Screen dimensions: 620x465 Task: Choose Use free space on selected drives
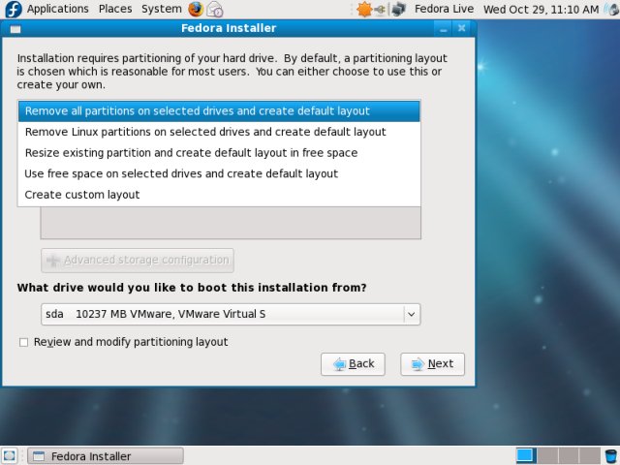219,174
